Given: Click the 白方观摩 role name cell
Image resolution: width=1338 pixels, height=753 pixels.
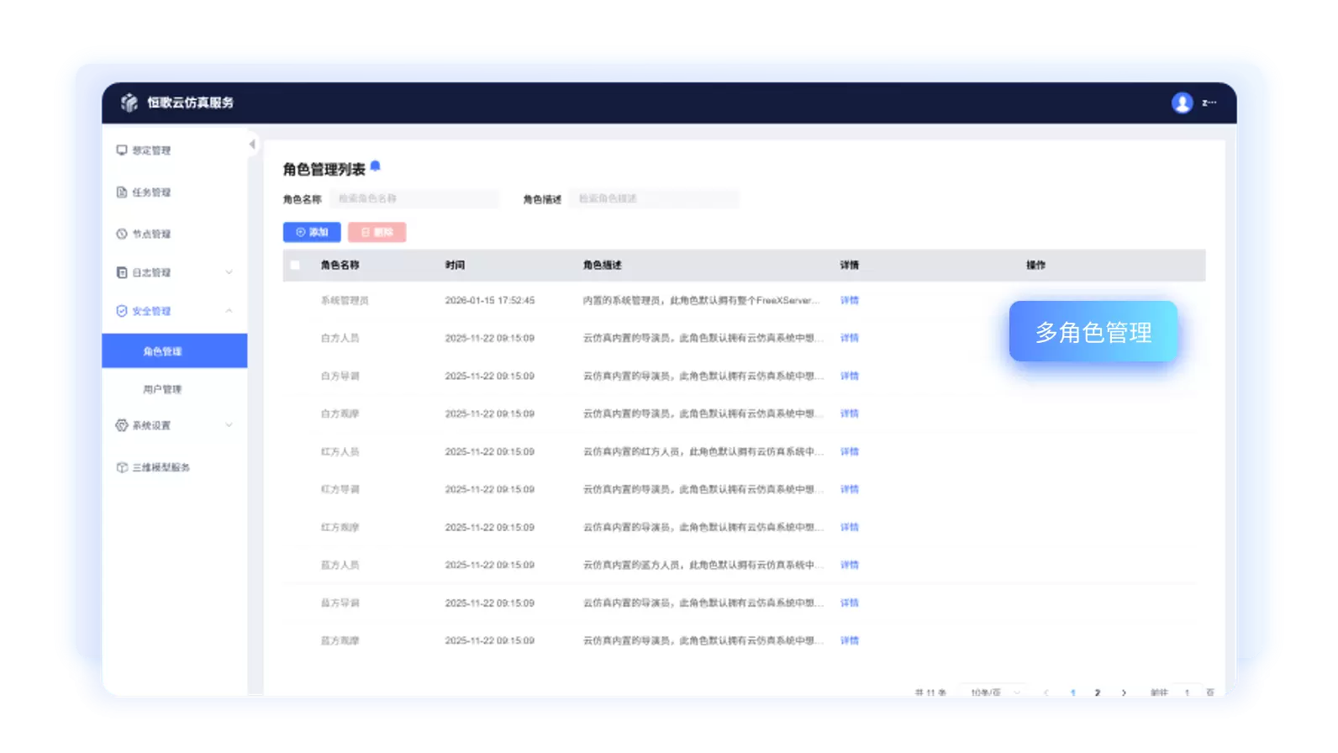Looking at the screenshot, I should pos(340,413).
